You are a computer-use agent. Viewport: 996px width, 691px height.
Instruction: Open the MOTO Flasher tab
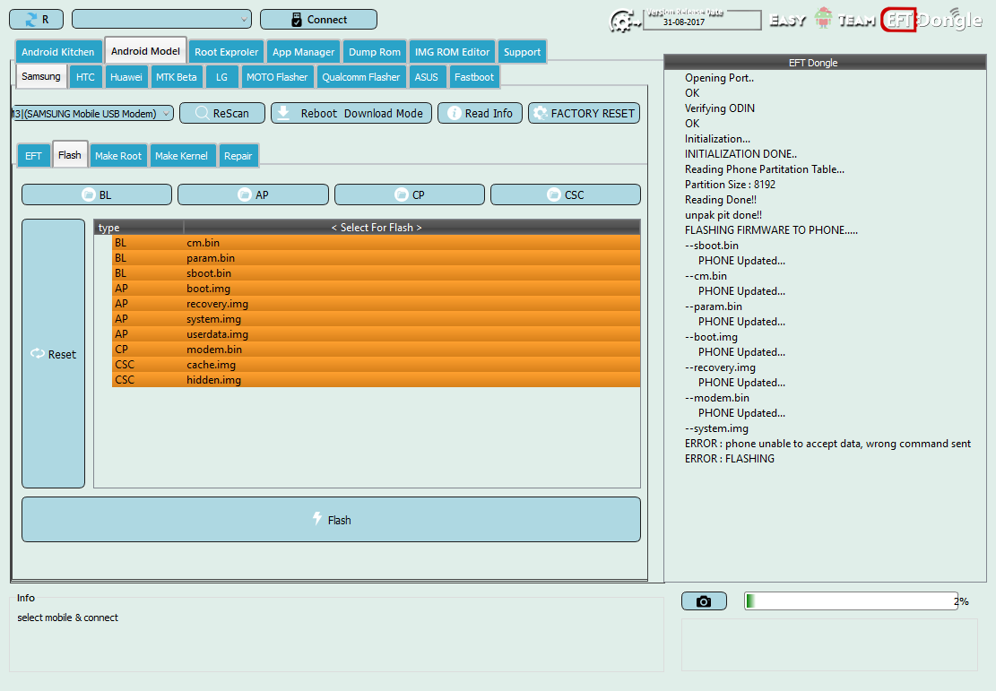[x=277, y=77]
